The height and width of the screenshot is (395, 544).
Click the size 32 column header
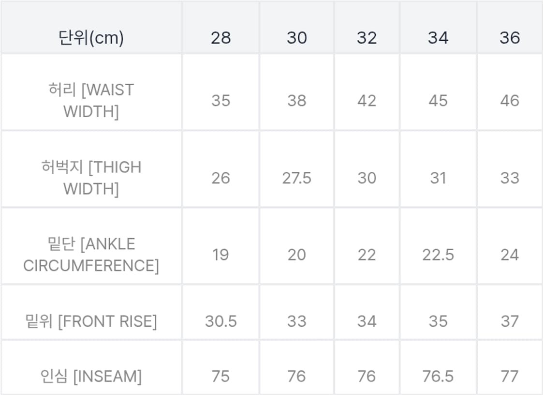[x=367, y=38]
